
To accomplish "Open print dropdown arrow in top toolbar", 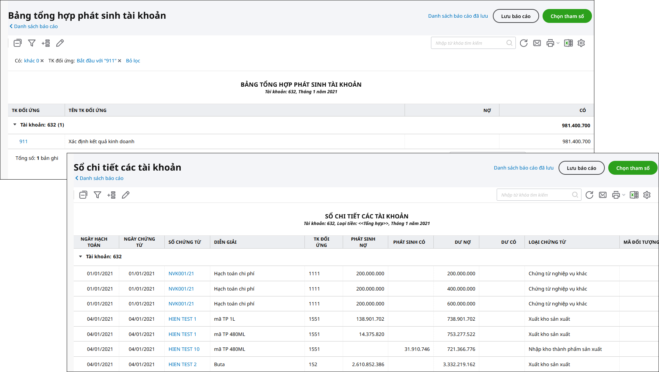I will click(x=558, y=43).
